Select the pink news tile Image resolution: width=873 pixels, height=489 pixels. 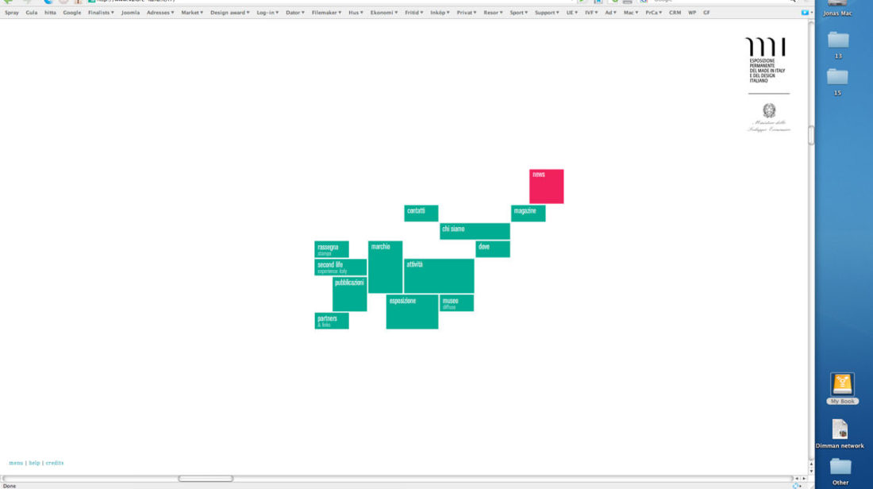(x=546, y=187)
